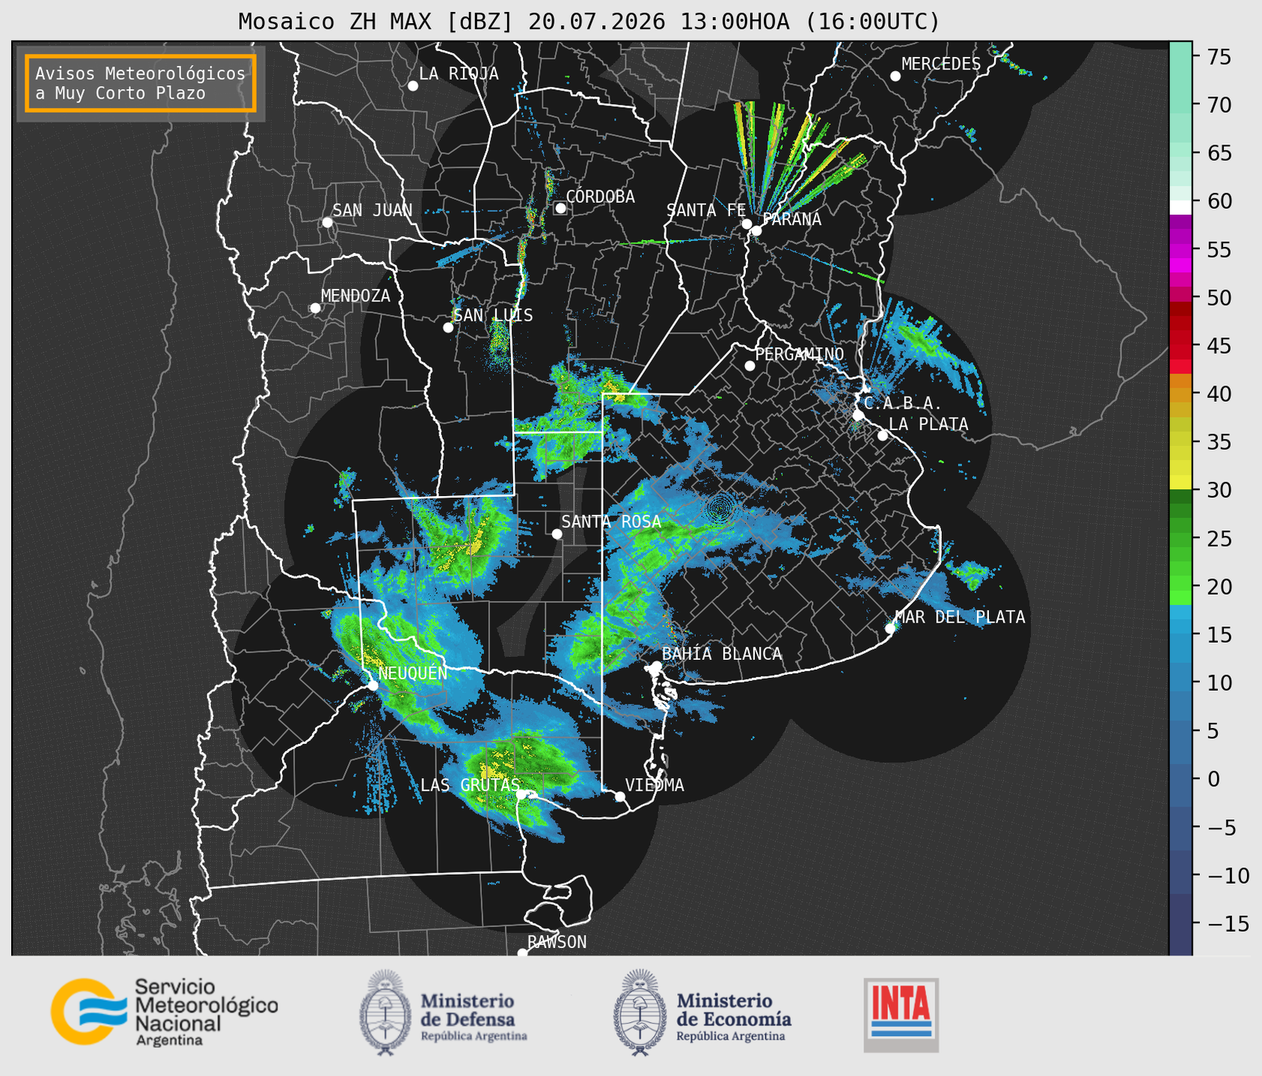Click the Viedma city marker
Image resolution: width=1262 pixels, height=1076 pixels.
click(620, 796)
